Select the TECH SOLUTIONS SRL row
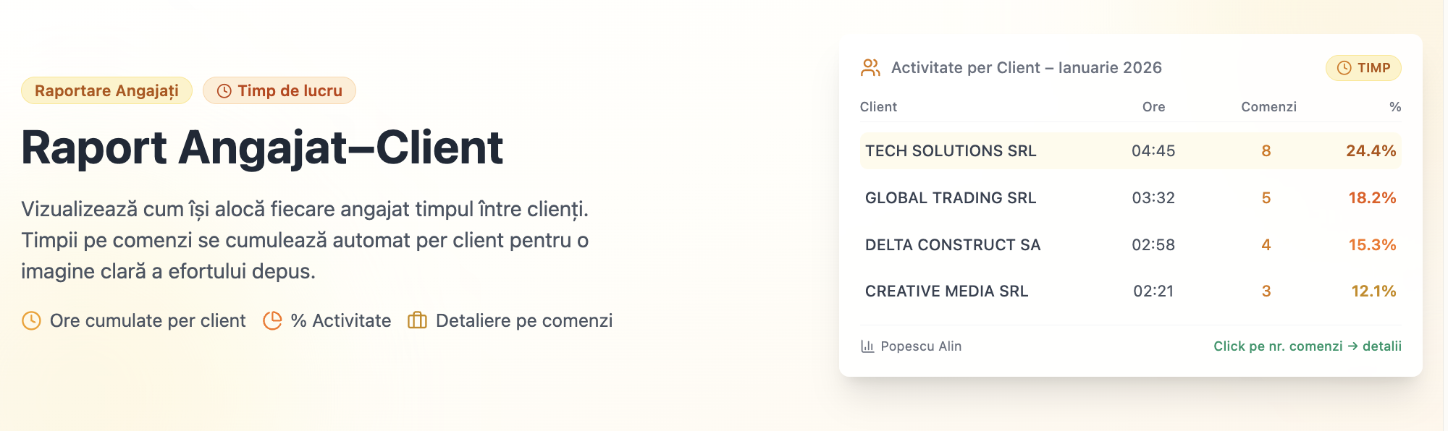The height and width of the screenshot is (431, 1448). [951, 151]
